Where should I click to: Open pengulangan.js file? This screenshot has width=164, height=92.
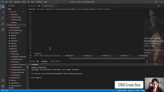pos(16,86)
